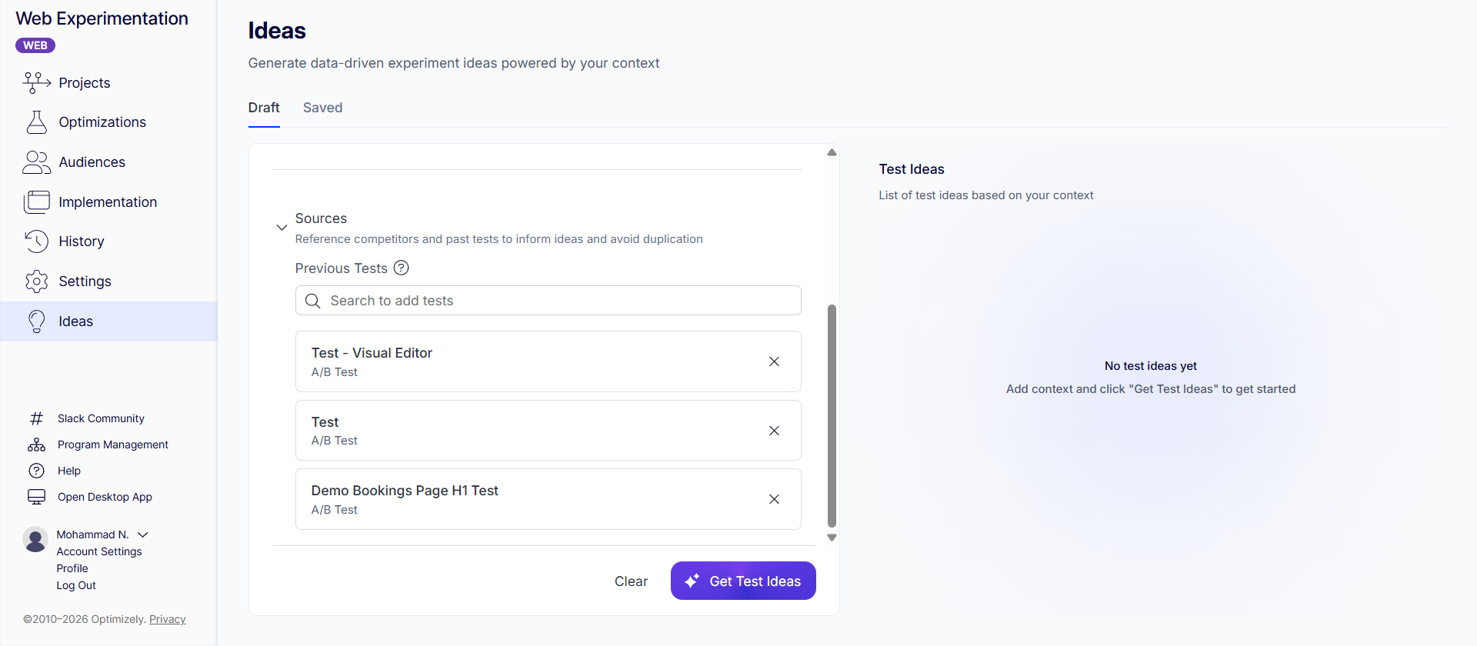Switch to the Saved tab

[x=322, y=108]
